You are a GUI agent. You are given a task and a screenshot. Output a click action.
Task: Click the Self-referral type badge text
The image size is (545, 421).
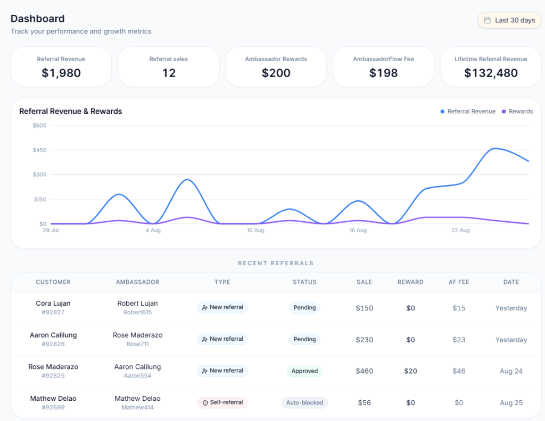[x=226, y=402]
